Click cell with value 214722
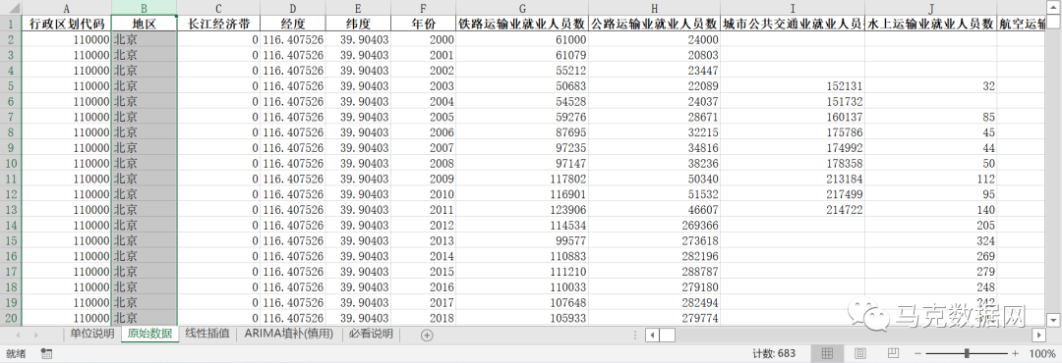The height and width of the screenshot is (363, 1062). 793,210
